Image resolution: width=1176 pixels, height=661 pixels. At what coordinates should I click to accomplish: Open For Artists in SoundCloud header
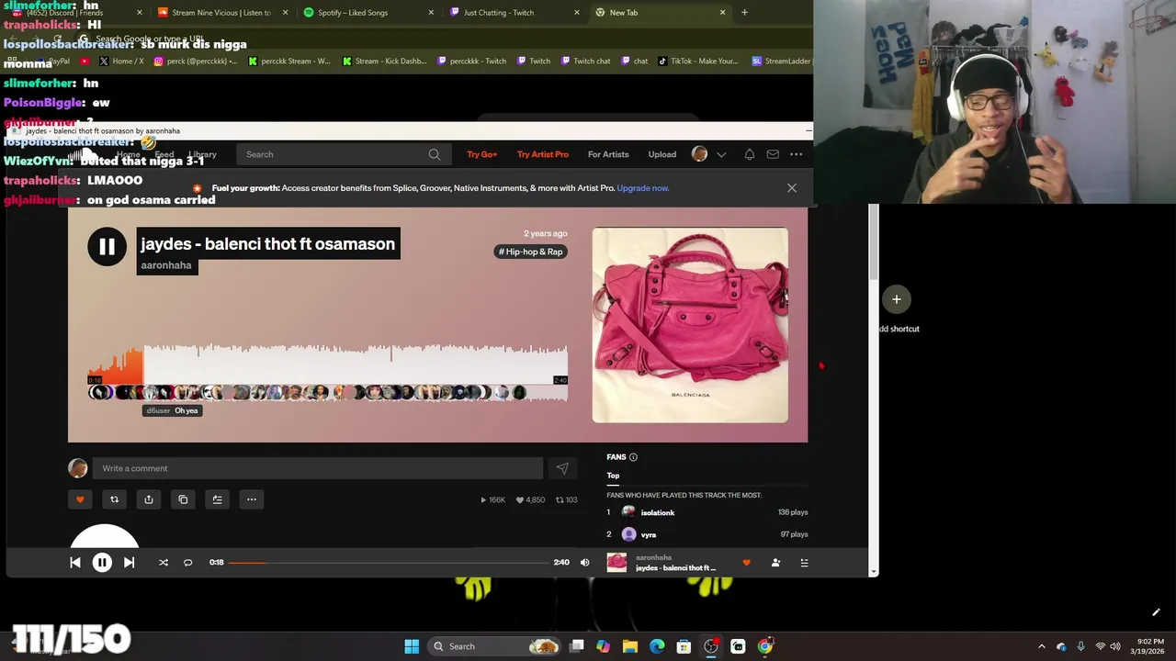coord(608,154)
